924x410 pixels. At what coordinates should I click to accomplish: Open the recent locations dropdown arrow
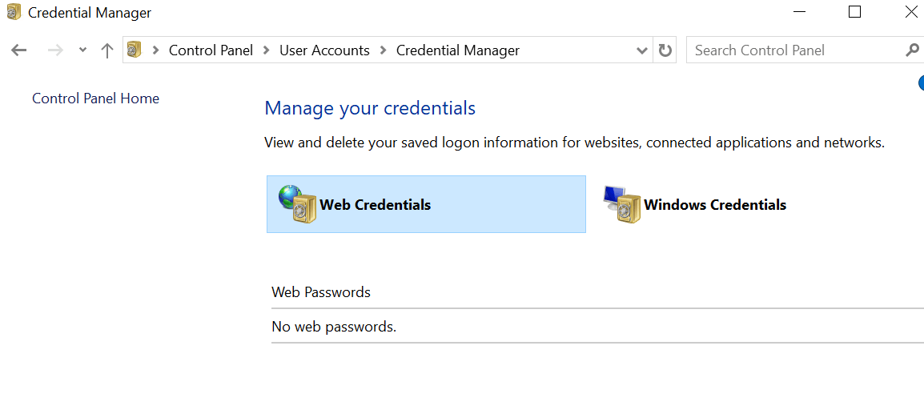click(82, 50)
